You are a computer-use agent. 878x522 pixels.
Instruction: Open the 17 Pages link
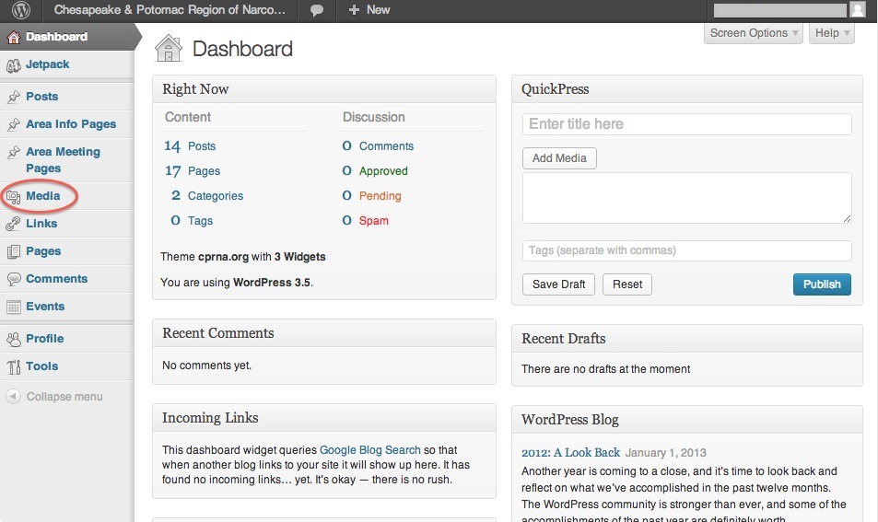[x=192, y=170]
